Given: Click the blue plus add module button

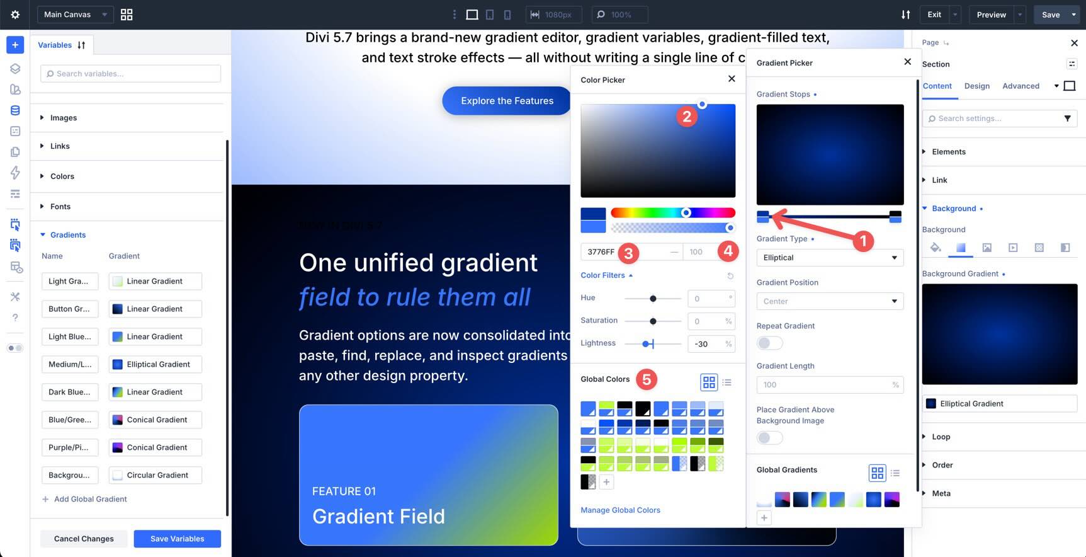Looking at the screenshot, I should 15,45.
